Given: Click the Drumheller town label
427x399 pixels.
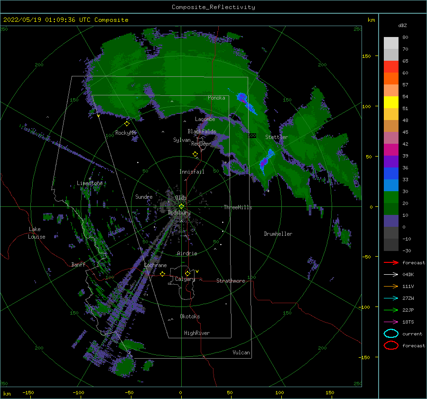Looking at the screenshot, I should tap(278, 234).
